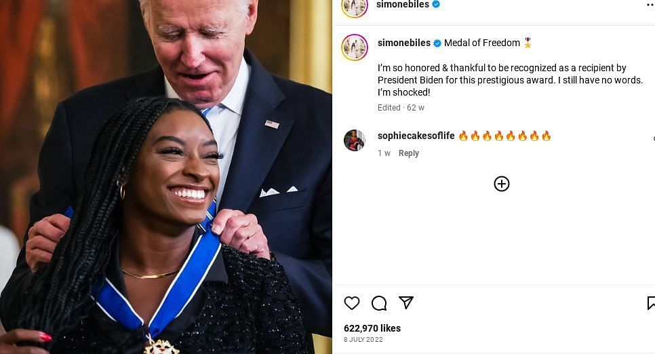Save the post with the bookmark icon
Screen dimensions: 655x354
pyautogui.click(x=651, y=303)
